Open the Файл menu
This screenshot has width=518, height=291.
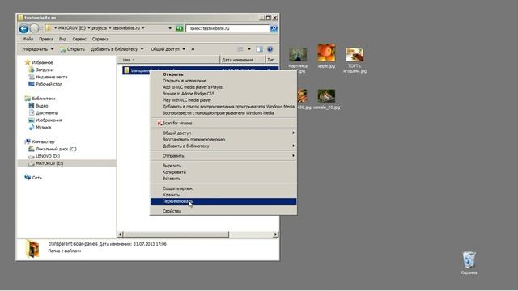click(28, 39)
